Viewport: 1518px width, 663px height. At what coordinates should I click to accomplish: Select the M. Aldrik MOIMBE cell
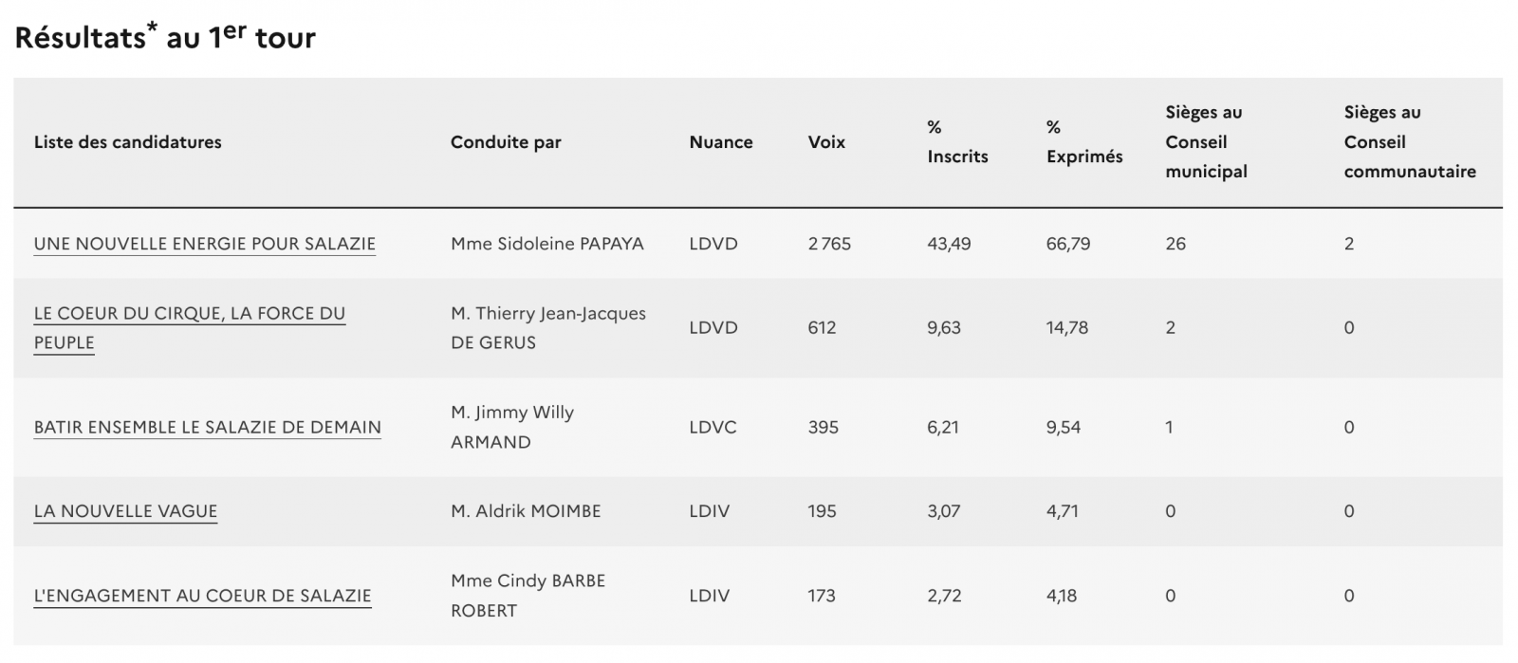(526, 511)
